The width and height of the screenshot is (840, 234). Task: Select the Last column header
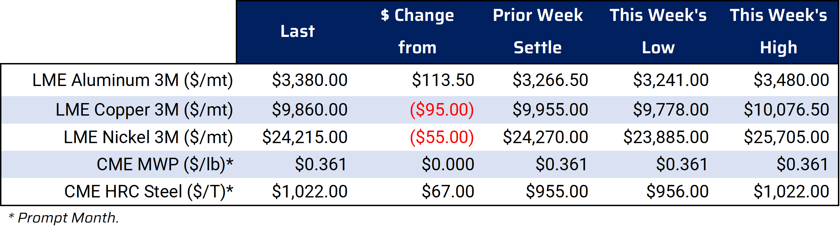pos(298,31)
